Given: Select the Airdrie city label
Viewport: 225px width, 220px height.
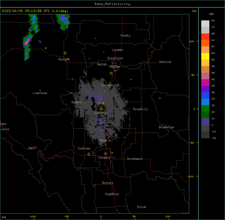Looking at the screenshot, I should (x=105, y=140).
